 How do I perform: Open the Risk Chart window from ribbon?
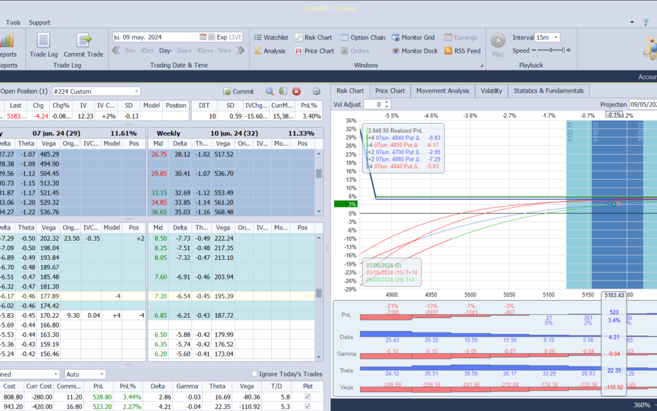[x=313, y=37]
